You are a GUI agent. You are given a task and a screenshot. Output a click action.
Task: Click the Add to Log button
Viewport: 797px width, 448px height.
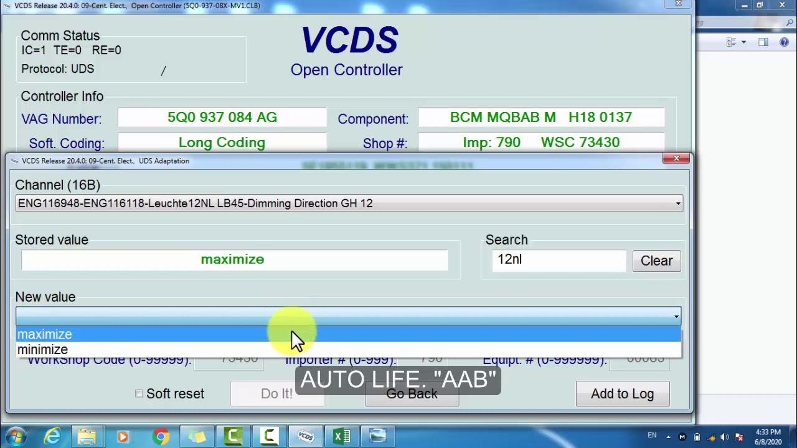[x=622, y=394]
